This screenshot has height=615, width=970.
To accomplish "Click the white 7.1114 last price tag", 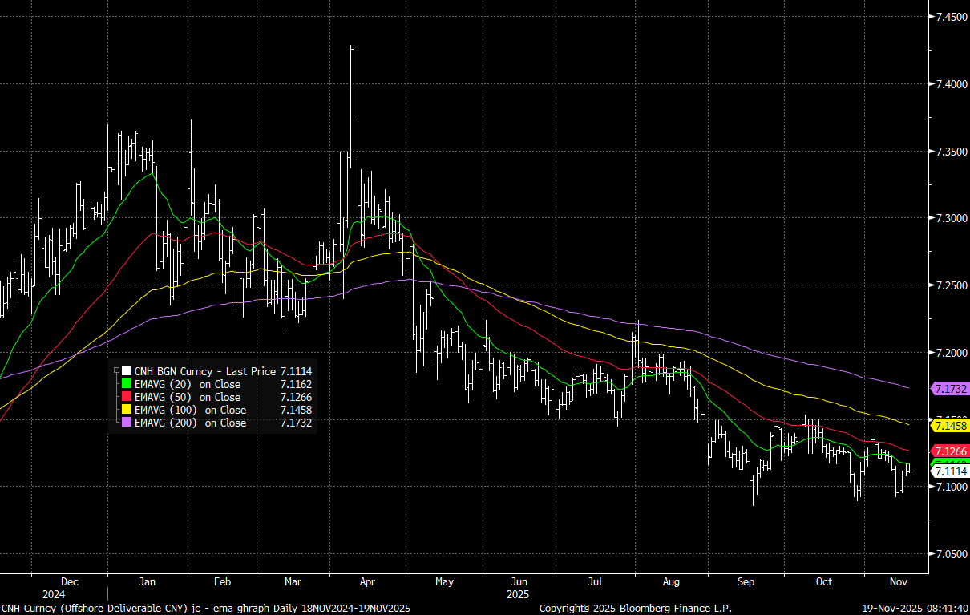I will pyautogui.click(x=950, y=472).
